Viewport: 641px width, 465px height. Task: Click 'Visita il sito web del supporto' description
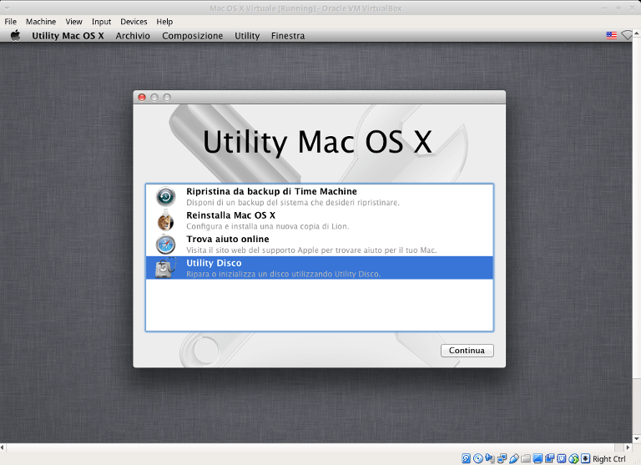[311, 250]
